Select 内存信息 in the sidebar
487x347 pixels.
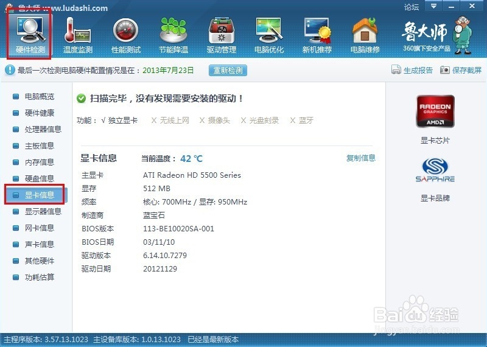click(40, 162)
